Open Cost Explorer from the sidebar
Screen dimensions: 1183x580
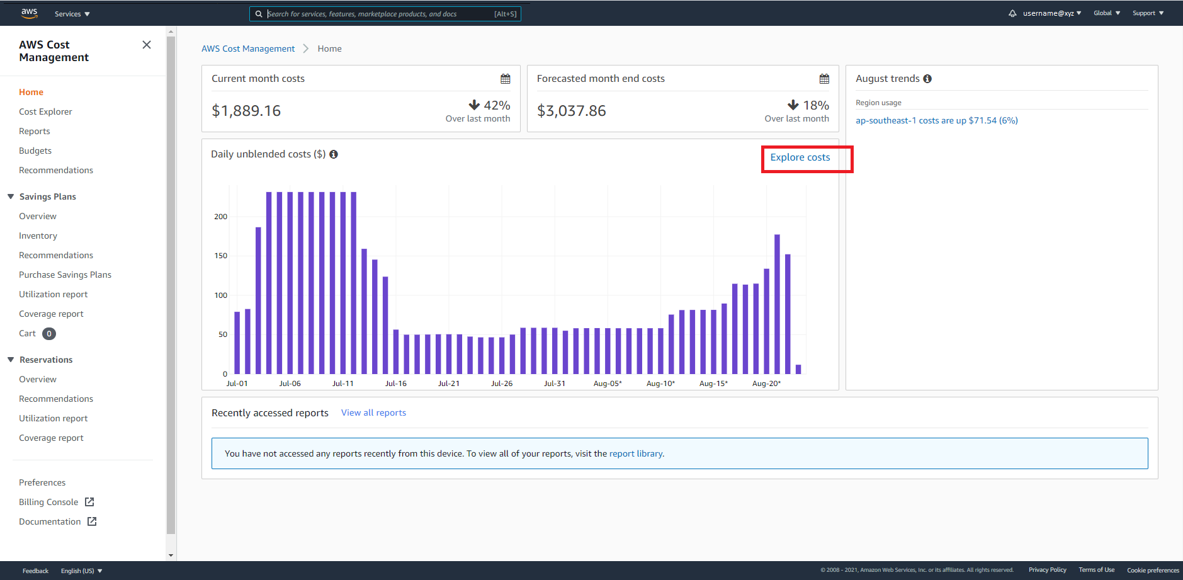click(x=45, y=111)
